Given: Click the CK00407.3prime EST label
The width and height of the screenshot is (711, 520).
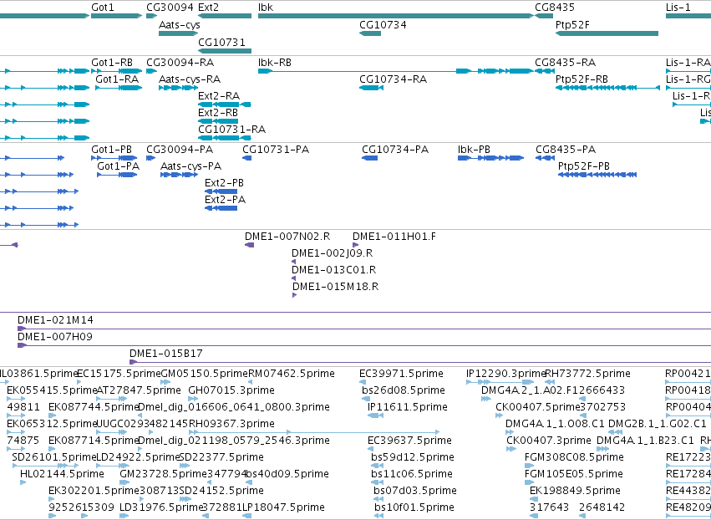Looking at the screenshot, I should click(x=549, y=440).
